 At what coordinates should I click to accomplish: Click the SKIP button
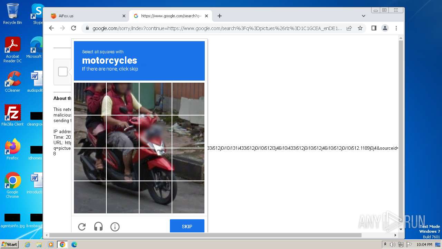pyautogui.click(x=187, y=227)
